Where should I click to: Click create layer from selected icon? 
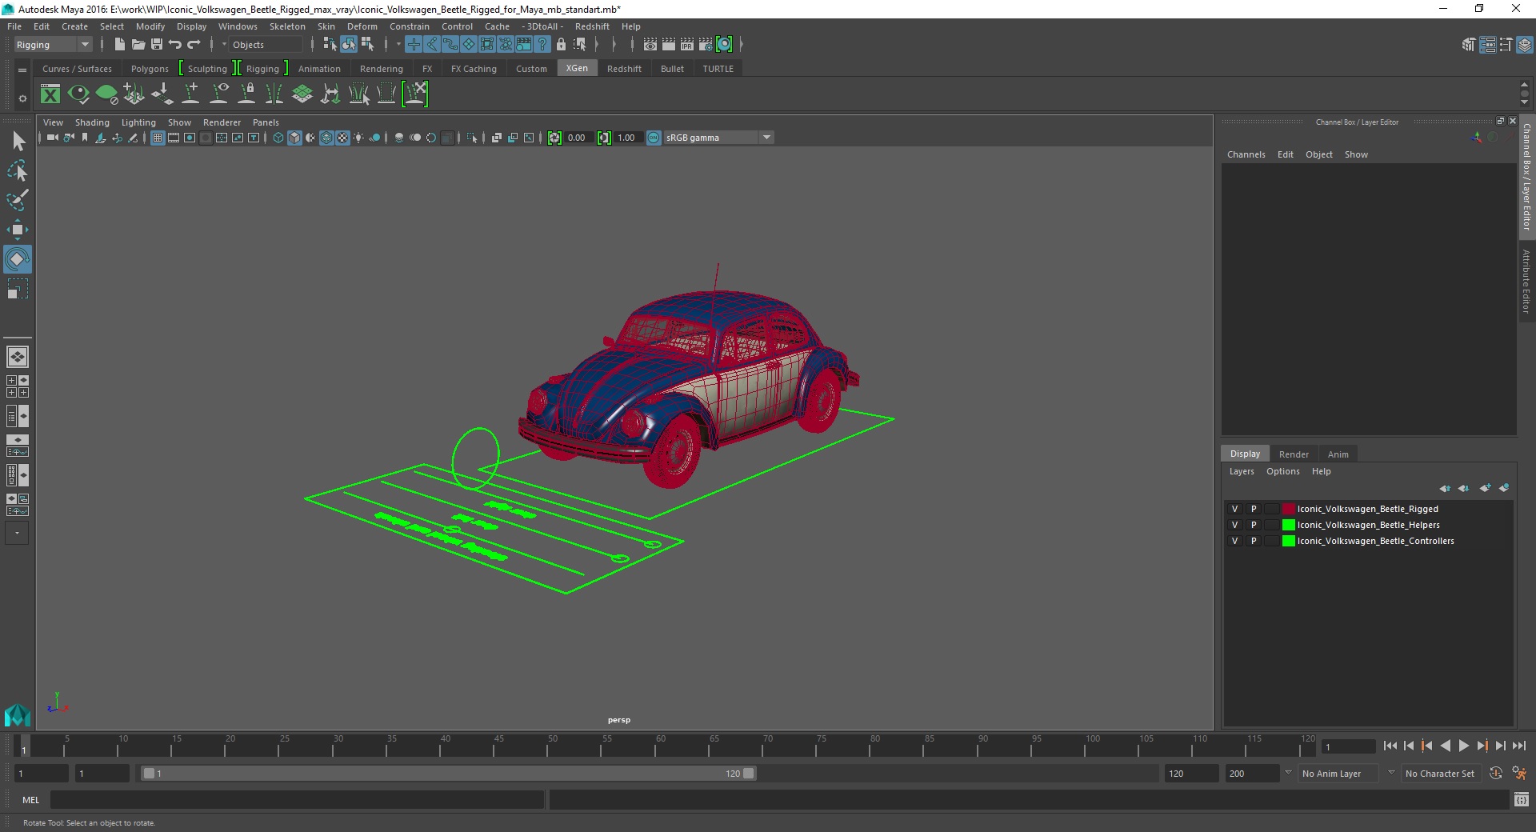(1504, 488)
